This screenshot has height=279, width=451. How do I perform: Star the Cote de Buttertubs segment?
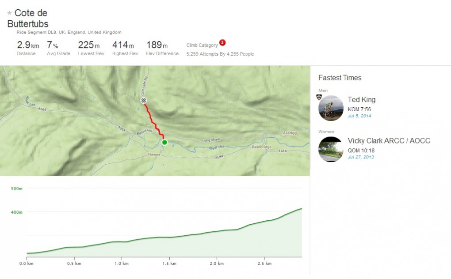(x=10, y=14)
